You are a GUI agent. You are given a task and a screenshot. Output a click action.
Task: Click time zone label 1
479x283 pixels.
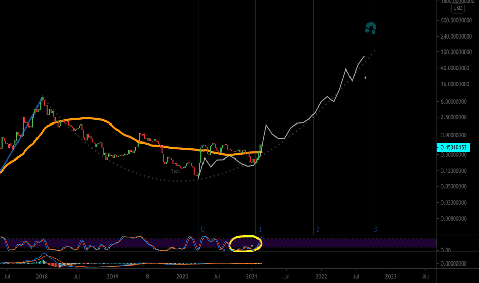tap(260, 229)
